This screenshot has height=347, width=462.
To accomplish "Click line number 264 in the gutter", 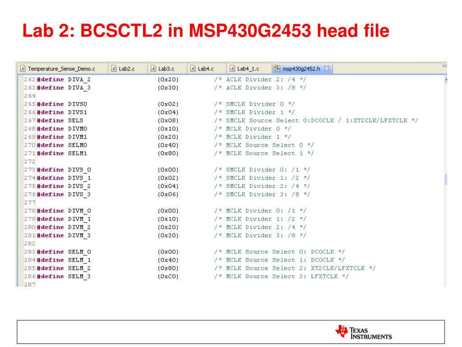I will pos(29,96).
